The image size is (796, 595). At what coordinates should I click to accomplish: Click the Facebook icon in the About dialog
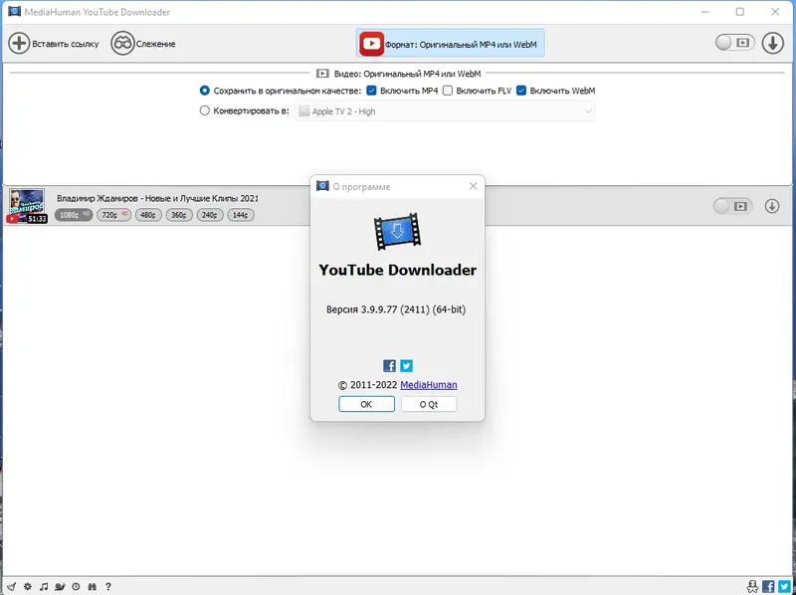[389, 365]
